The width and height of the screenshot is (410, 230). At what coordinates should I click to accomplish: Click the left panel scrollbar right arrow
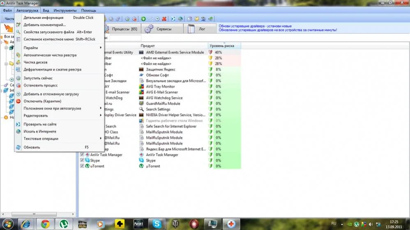tap(73, 214)
